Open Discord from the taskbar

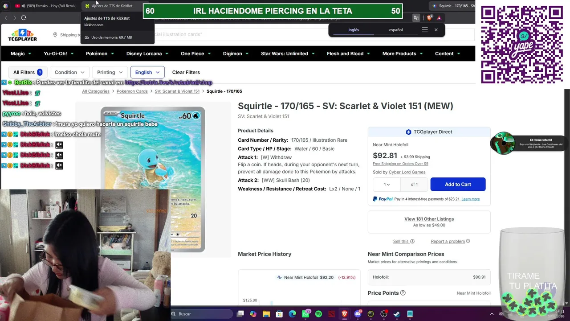tap(358, 314)
